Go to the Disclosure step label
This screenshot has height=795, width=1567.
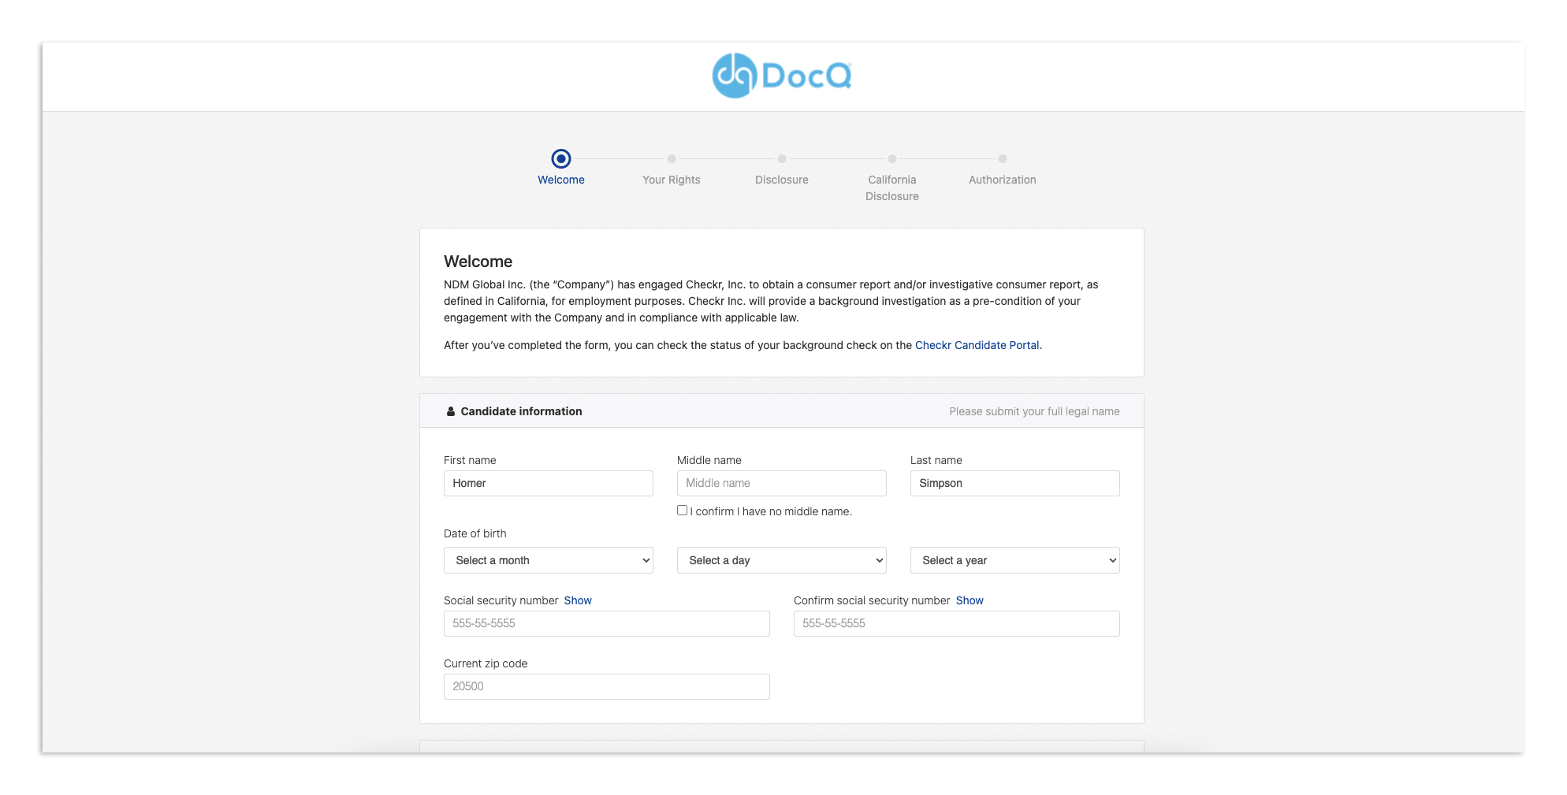click(782, 180)
